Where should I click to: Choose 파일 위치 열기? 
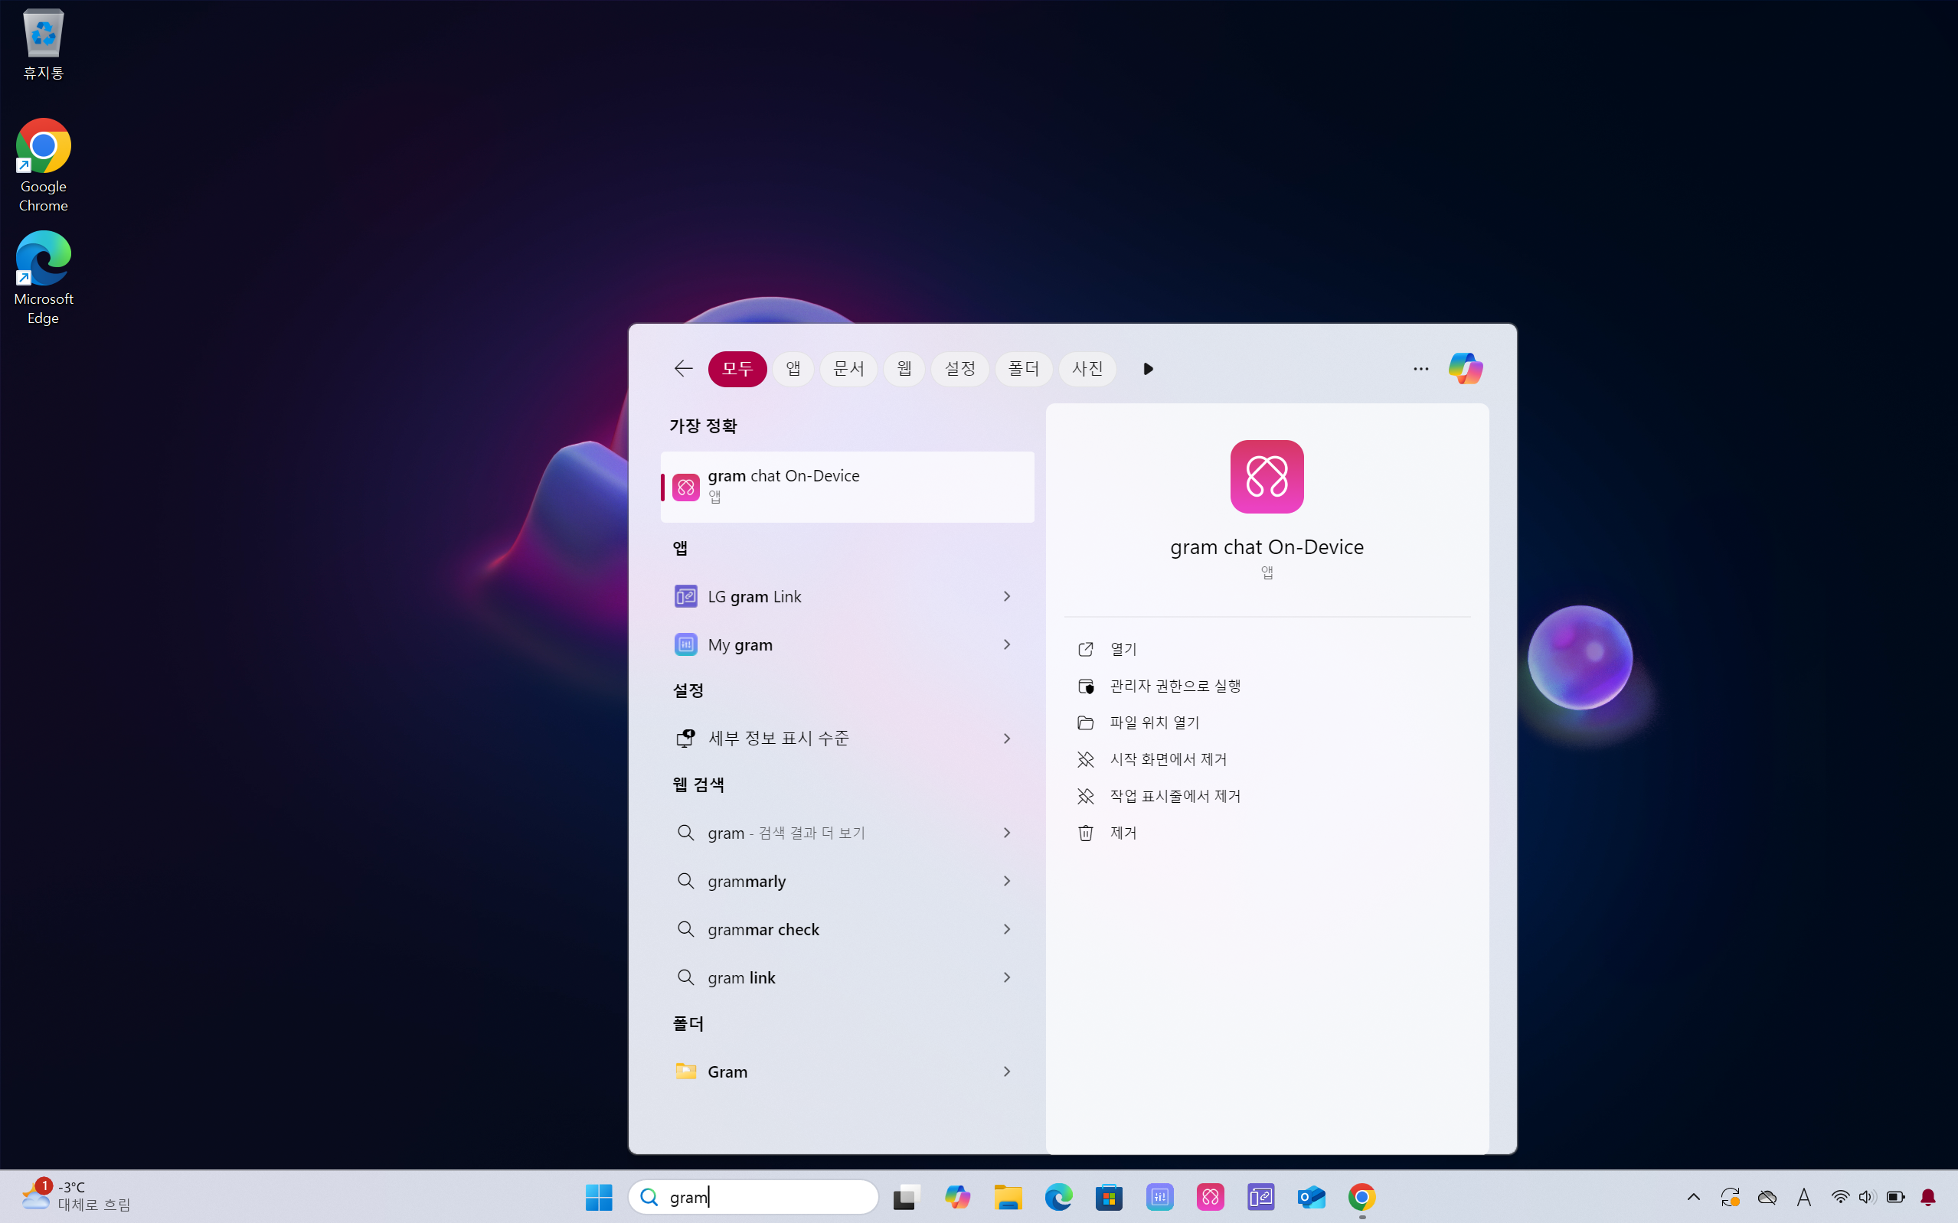[1267, 722]
